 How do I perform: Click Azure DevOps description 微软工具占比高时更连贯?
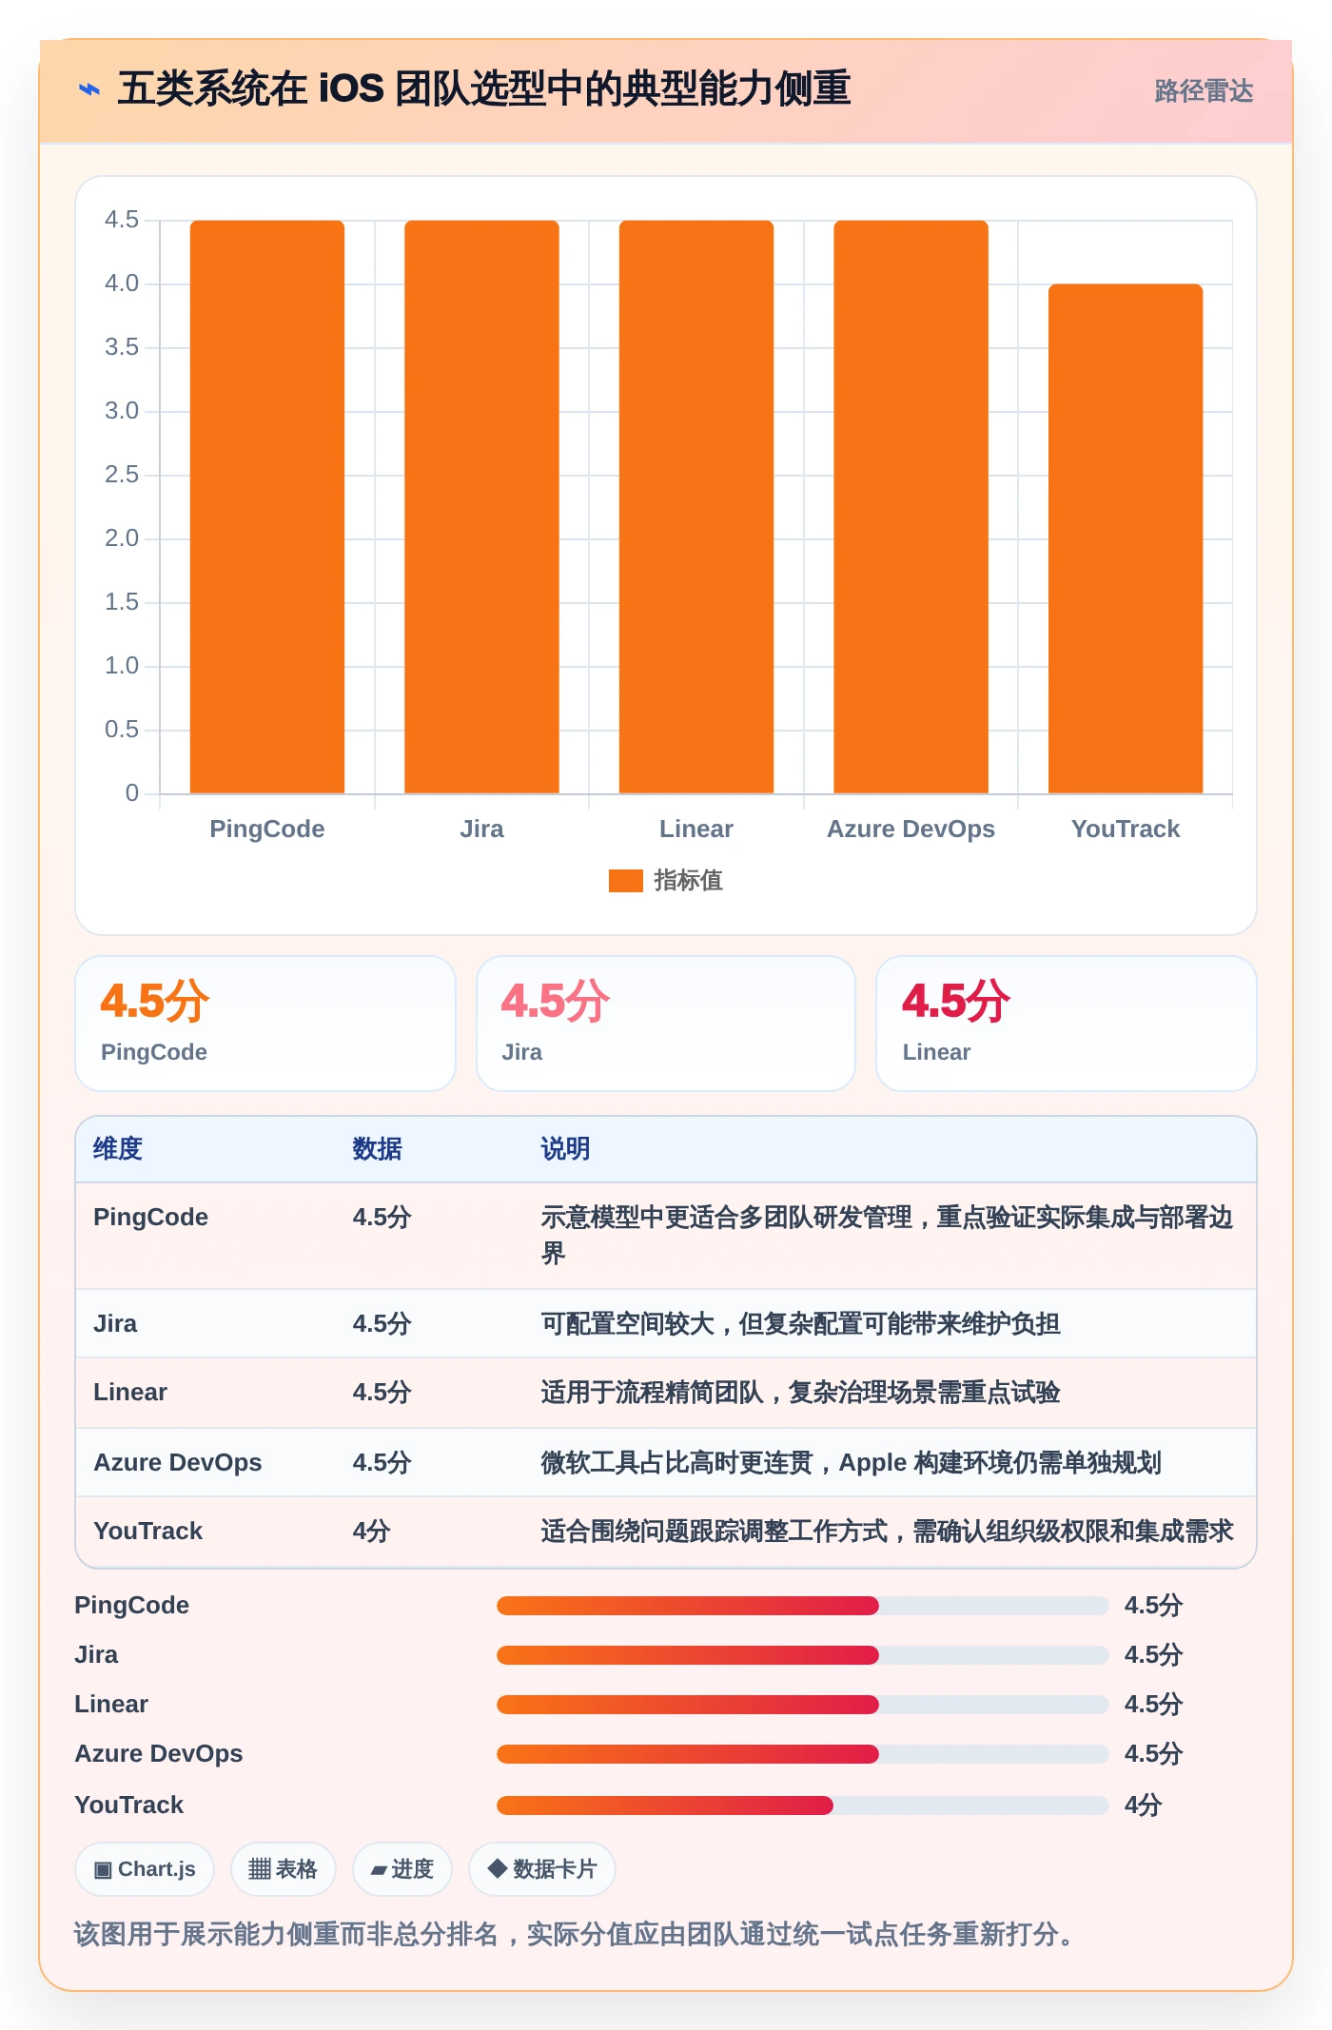[851, 1463]
